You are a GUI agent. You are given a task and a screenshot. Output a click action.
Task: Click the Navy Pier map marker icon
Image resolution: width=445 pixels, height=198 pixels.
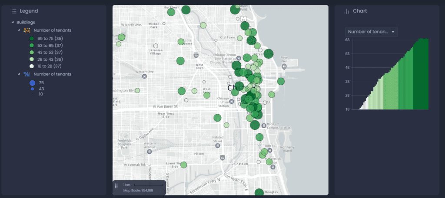point(284,66)
